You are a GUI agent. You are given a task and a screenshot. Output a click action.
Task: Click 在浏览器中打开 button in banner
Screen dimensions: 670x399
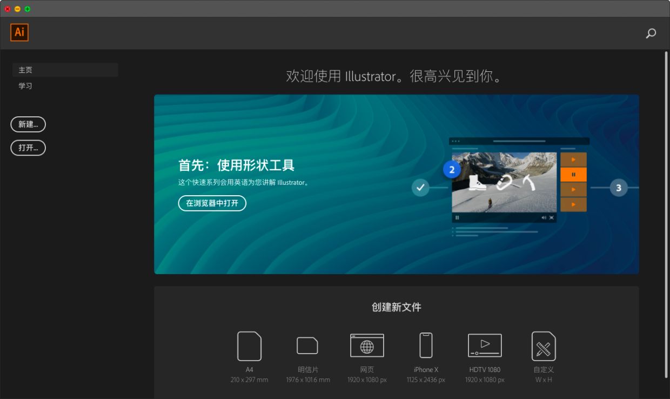[212, 203]
